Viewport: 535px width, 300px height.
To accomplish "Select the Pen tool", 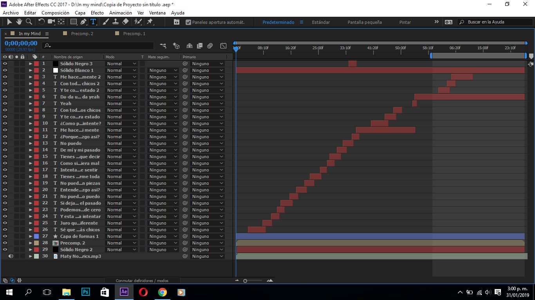I will pyautogui.click(x=83, y=22).
